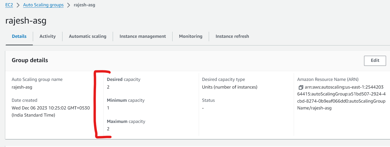Click the Date created label

tap(24, 100)
